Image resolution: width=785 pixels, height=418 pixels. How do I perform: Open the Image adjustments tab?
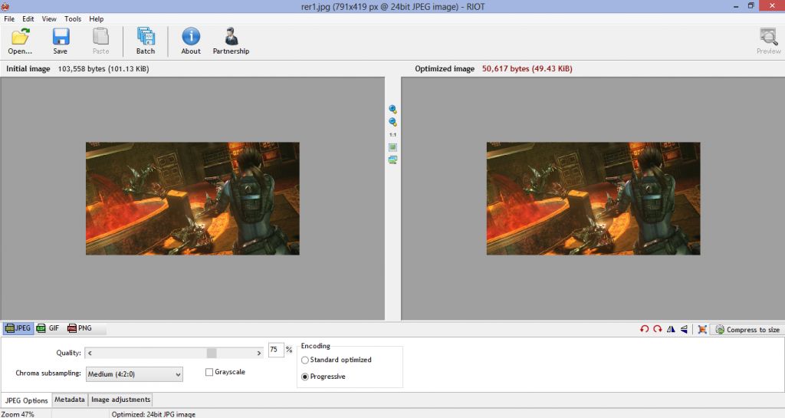[x=120, y=400]
